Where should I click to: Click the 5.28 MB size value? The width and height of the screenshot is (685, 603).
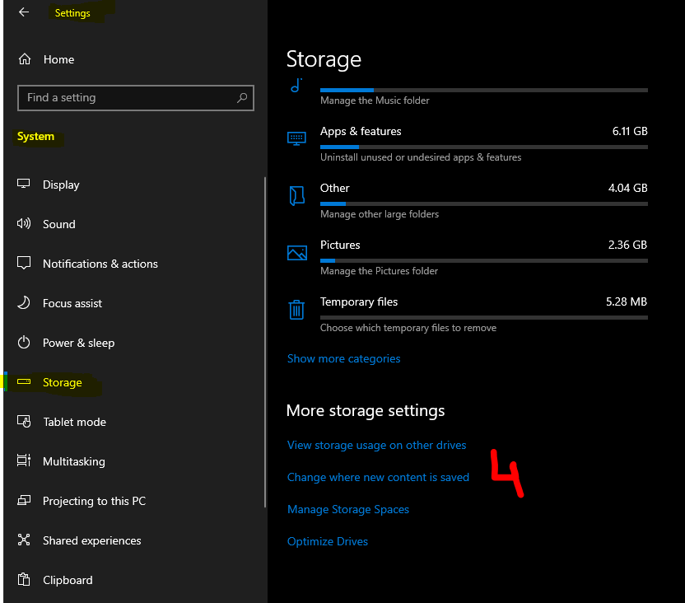[x=627, y=301]
